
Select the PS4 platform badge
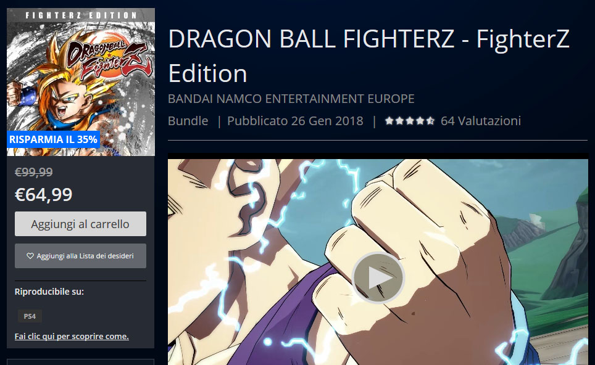point(30,316)
